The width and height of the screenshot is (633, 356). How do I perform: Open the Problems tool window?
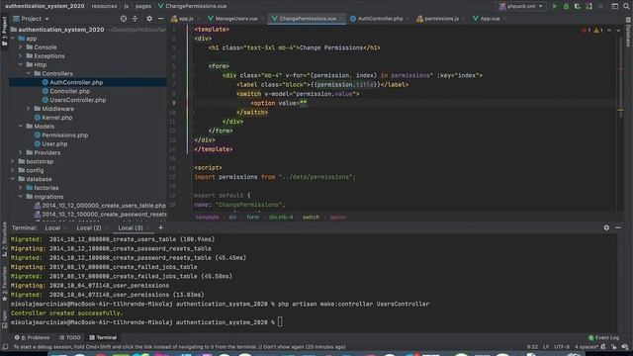(x=33, y=337)
